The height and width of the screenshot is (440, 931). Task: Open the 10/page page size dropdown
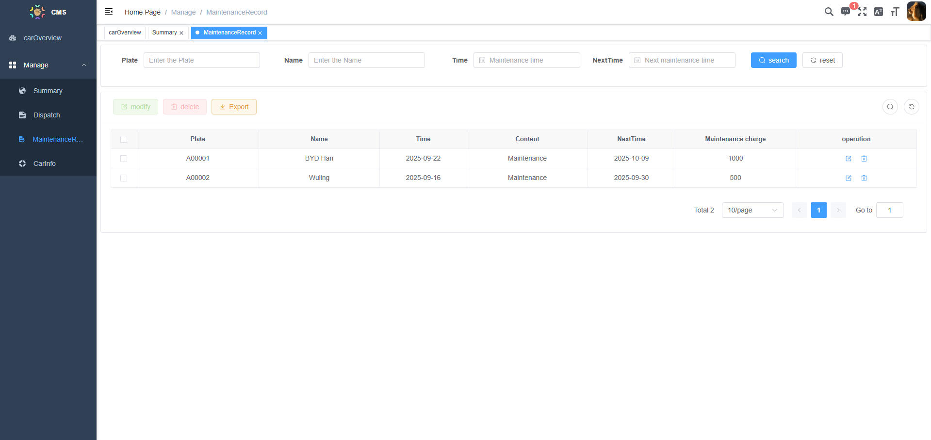click(x=752, y=210)
